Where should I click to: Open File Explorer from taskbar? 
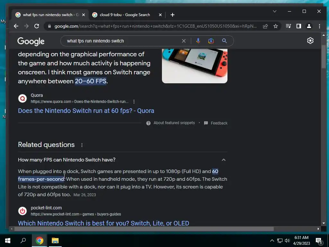point(55,241)
